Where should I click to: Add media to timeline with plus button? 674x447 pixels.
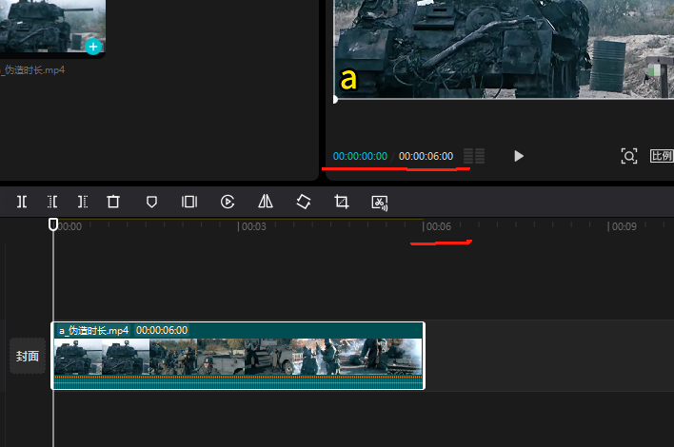coord(93,46)
